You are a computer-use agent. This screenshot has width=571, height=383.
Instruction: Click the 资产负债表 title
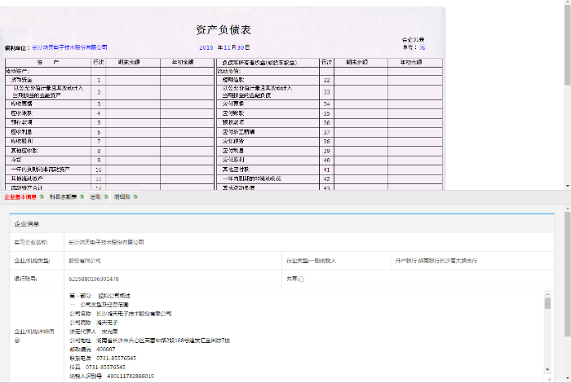pos(224,30)
